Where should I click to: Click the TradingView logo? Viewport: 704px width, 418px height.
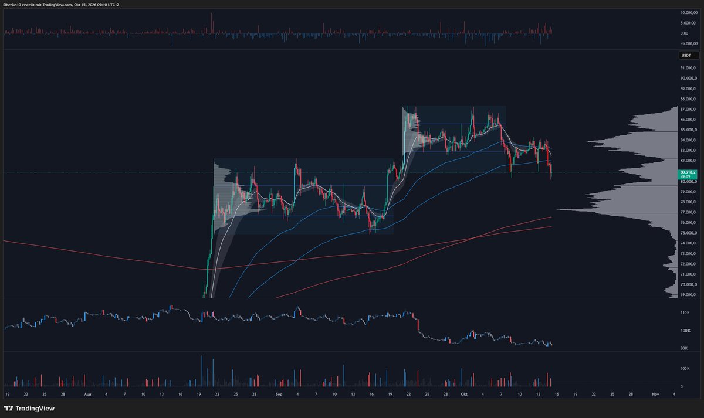pyautogui.click(x=29, y=408)
